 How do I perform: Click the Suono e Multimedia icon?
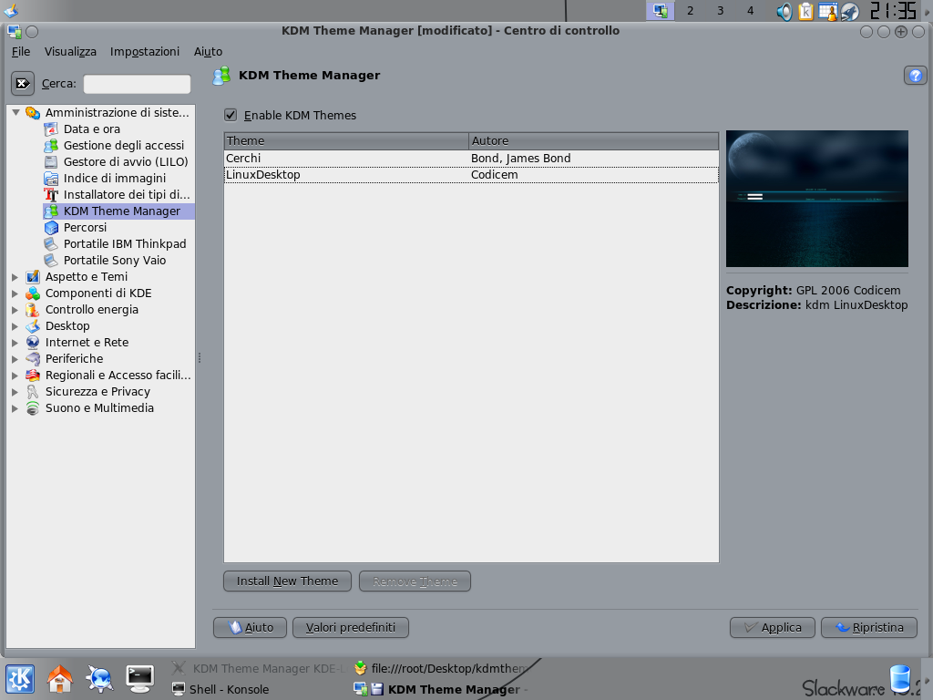[x=33, y=407]
